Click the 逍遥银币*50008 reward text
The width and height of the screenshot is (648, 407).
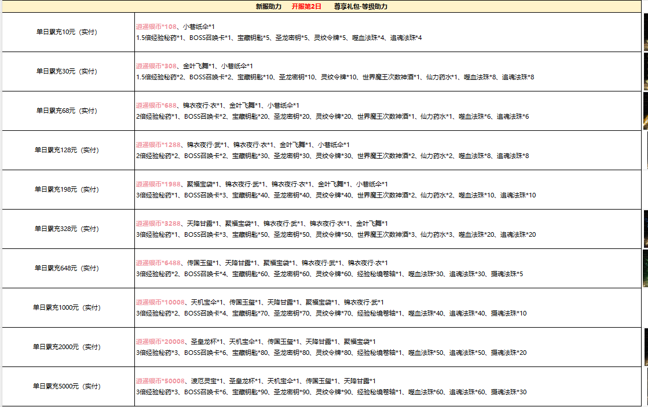(x=160, y=381)
